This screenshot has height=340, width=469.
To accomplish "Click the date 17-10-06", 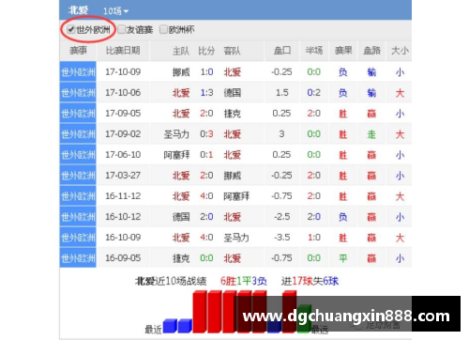I will tap(123, 93).
